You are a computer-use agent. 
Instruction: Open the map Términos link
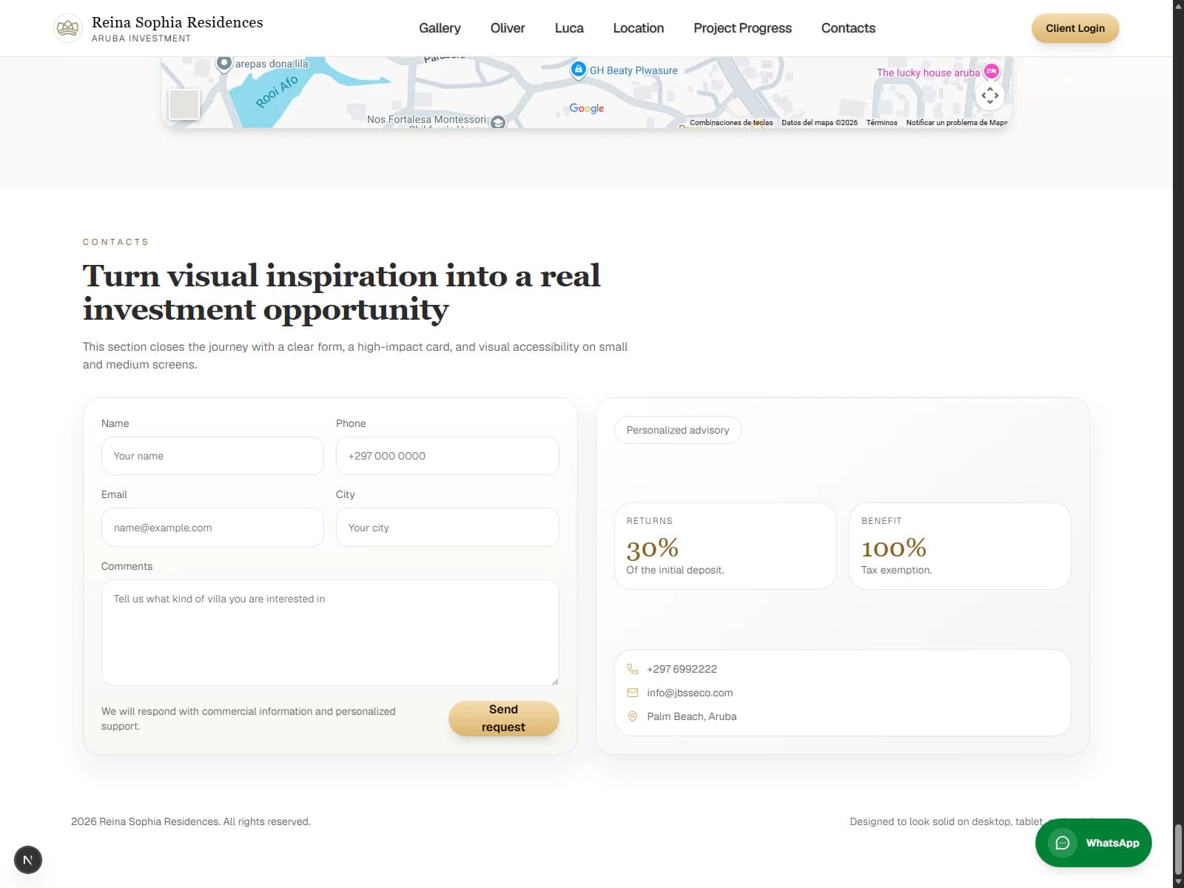[882, 123]
